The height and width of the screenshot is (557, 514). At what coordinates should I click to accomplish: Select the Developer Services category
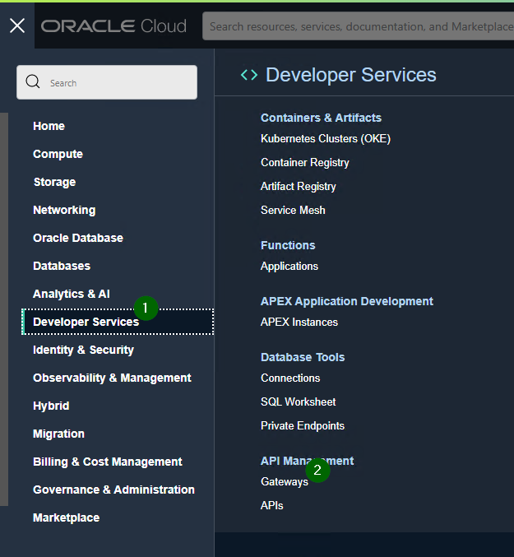pos(118,322)
